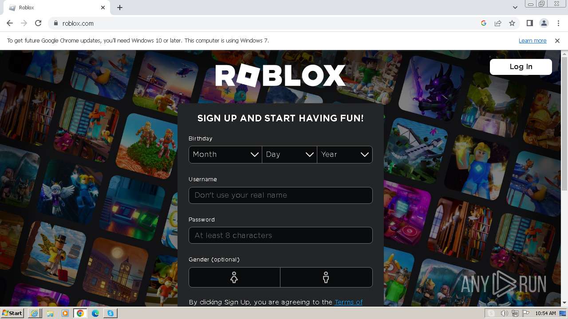Click the Roblox logo
The width and height of the screenshot is (568, 319).
(280, 75)
